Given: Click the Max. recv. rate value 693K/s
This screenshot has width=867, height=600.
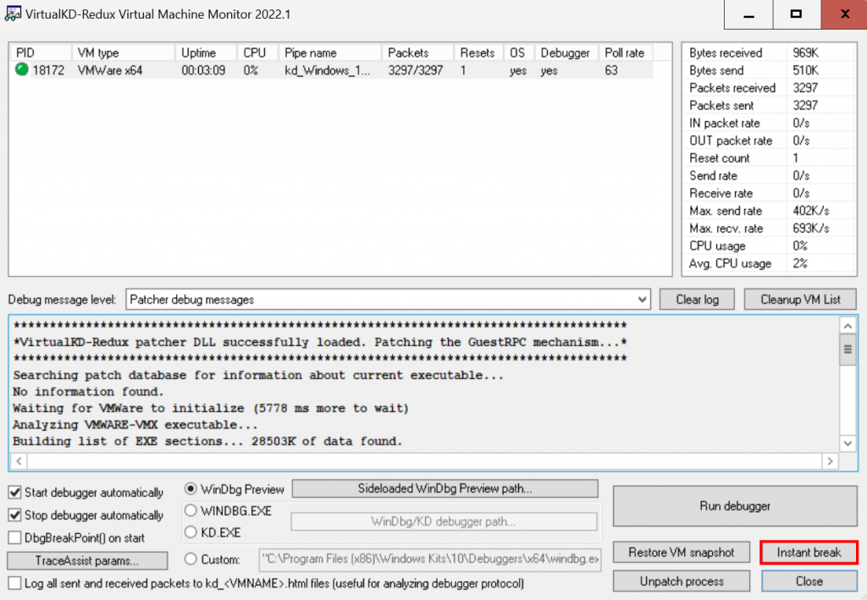Looking at the screenshot, I should [811, 228].
